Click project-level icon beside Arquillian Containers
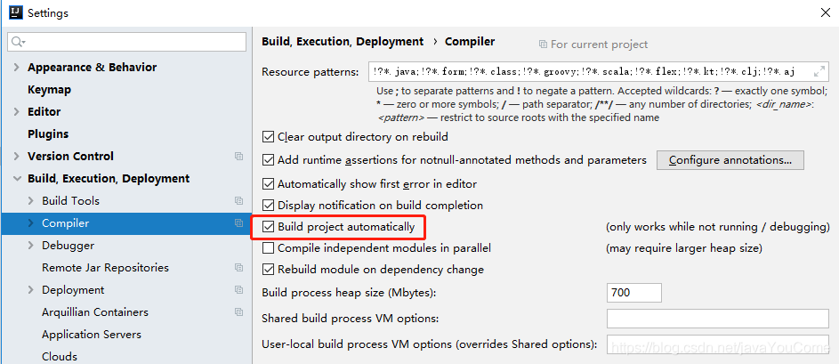 pyautogui.click(x=238, y=312)
